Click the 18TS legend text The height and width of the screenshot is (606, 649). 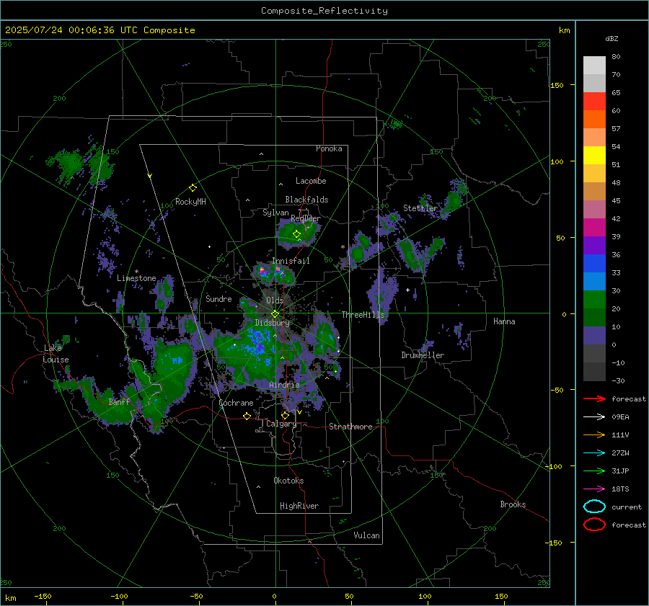pos(620,489)
